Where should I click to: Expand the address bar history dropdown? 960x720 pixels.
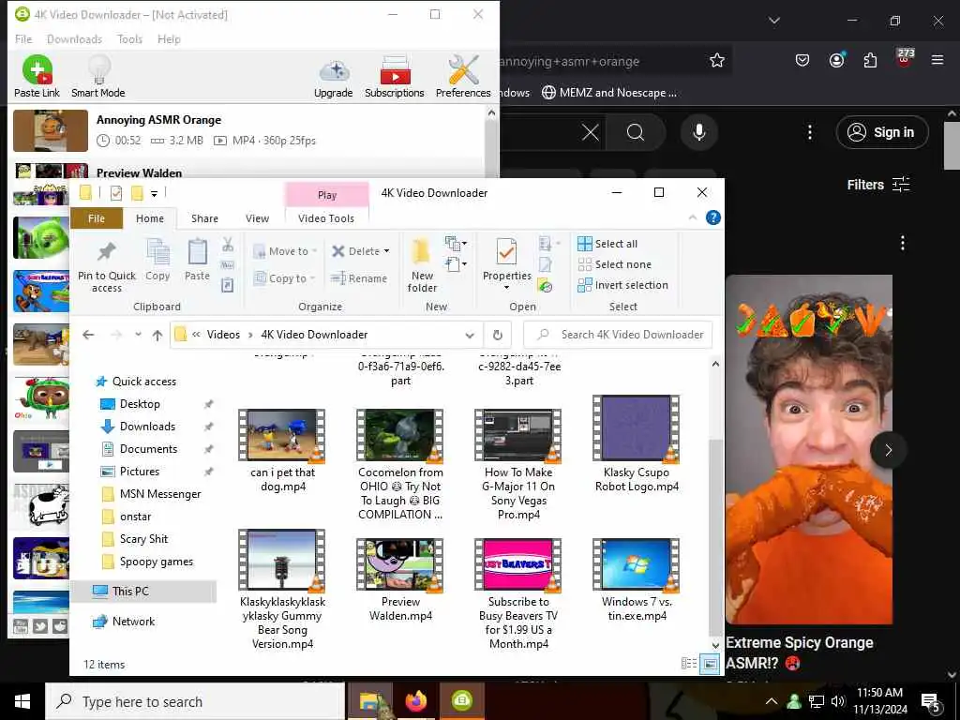point(470,335)
